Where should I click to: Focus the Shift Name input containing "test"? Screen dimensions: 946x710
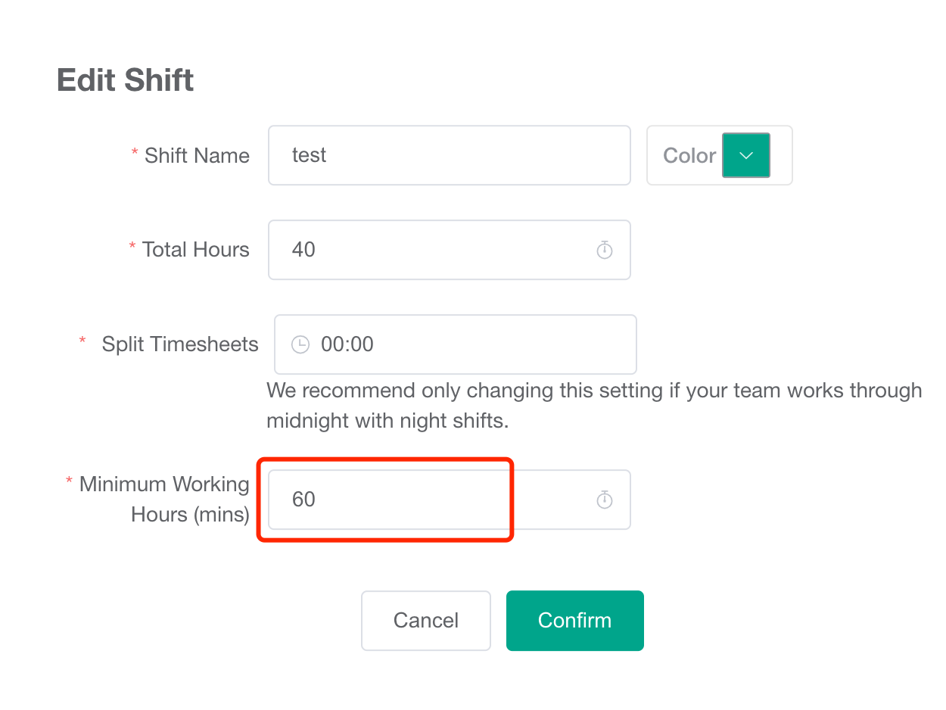pos(449,155)
